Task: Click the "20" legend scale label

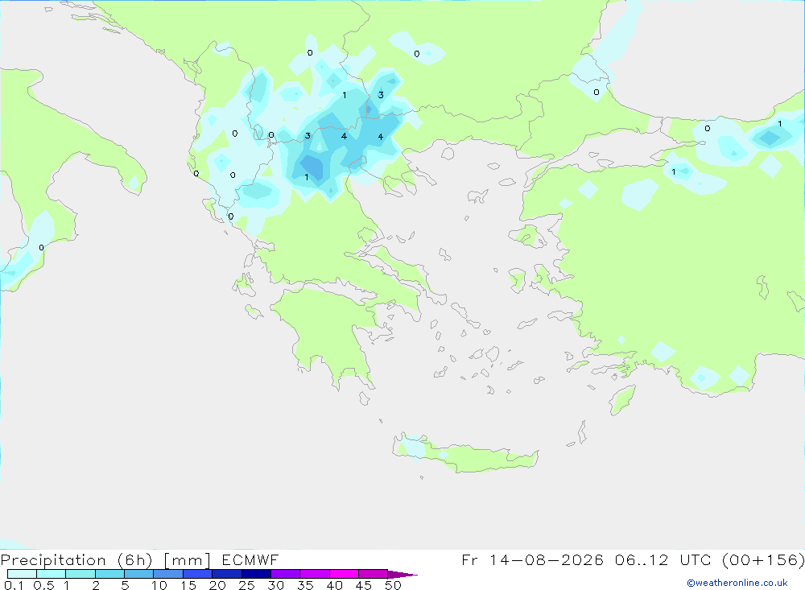Action: [217, 585]
